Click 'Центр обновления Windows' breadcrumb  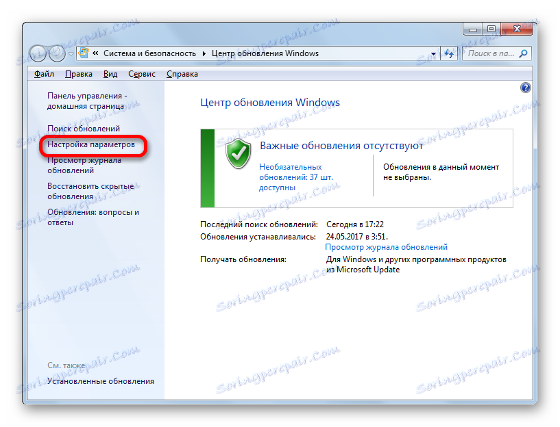[x=265, y=53]
